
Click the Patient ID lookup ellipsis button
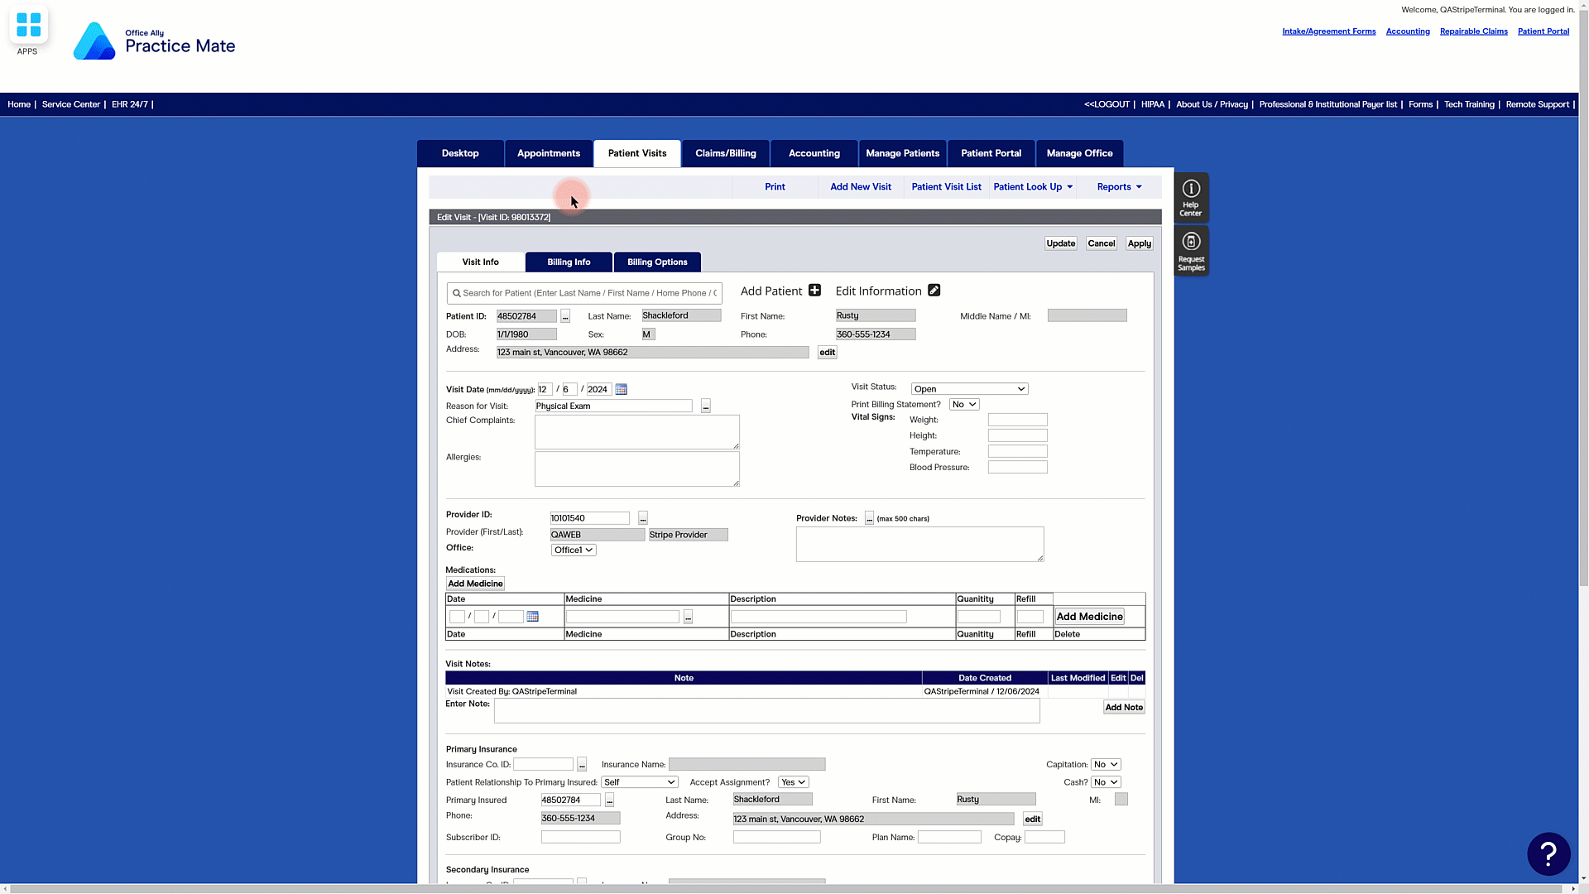[565, 316]
